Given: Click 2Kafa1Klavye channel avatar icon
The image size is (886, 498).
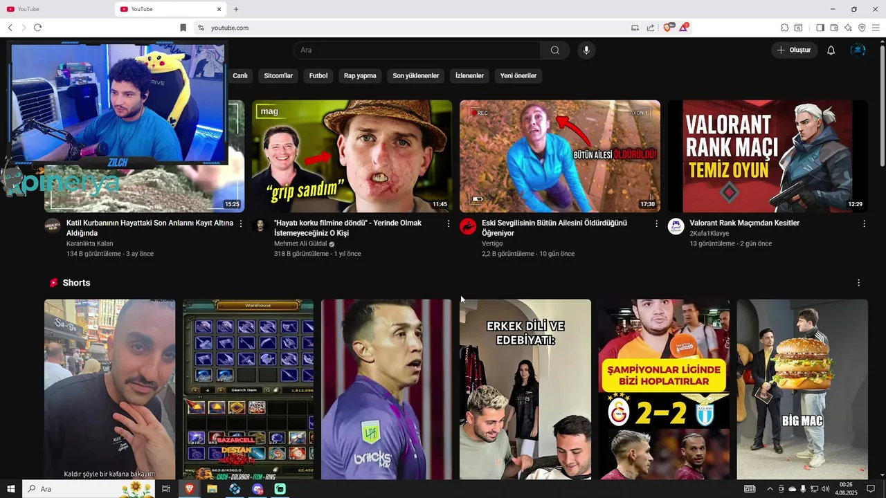Looking at the screenshot, I should tap(676, 226).
